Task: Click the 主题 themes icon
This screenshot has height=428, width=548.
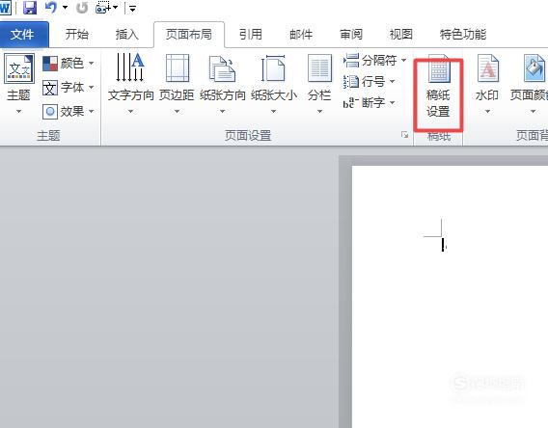Action: click(19, 68)
